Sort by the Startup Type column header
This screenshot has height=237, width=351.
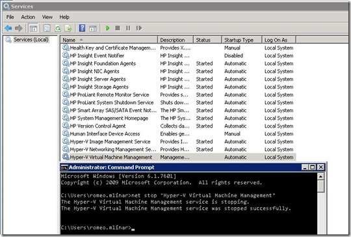(x=242, y=40)
